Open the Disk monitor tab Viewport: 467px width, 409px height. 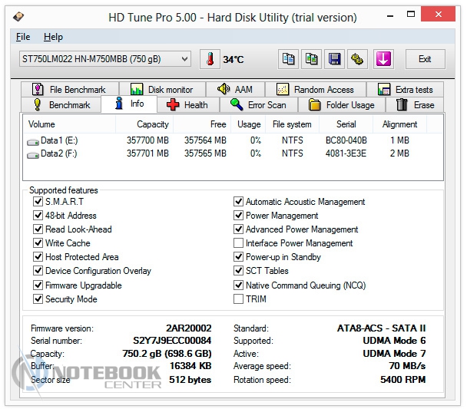click(162, 90)
